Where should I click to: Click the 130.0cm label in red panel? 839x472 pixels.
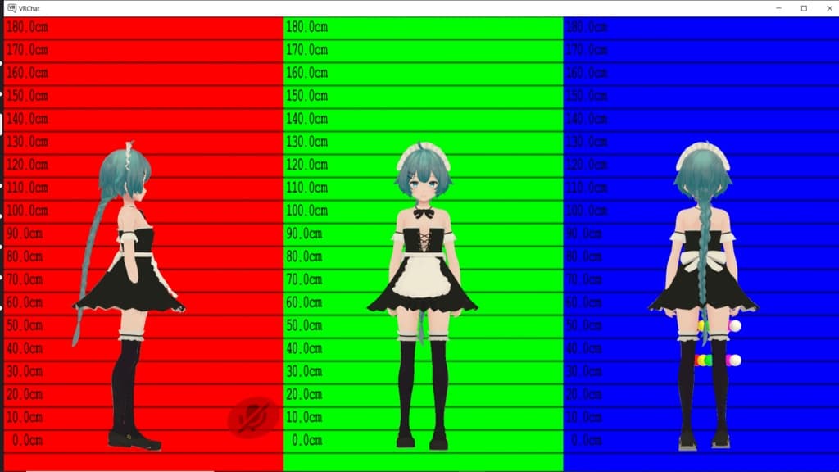(27, 142)
